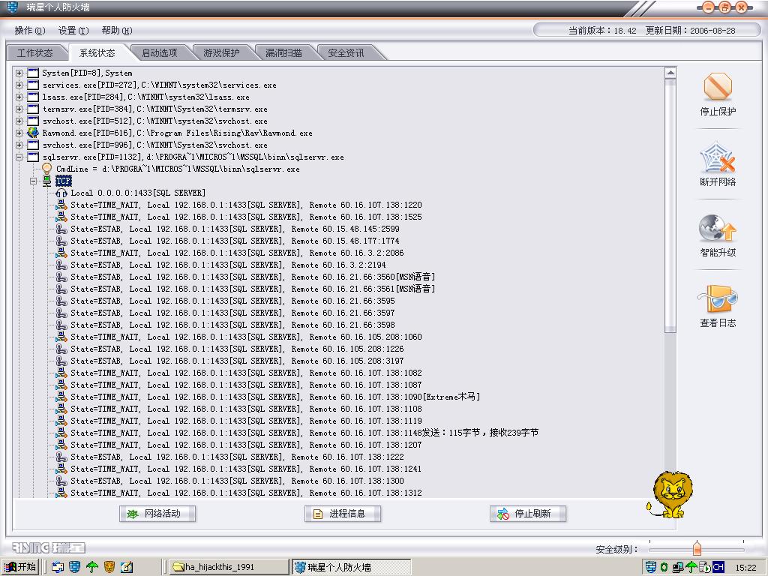768x576 pixels.
Task: Click the 停止保护 stop protection icon
Action: click(x=718, y=87)
